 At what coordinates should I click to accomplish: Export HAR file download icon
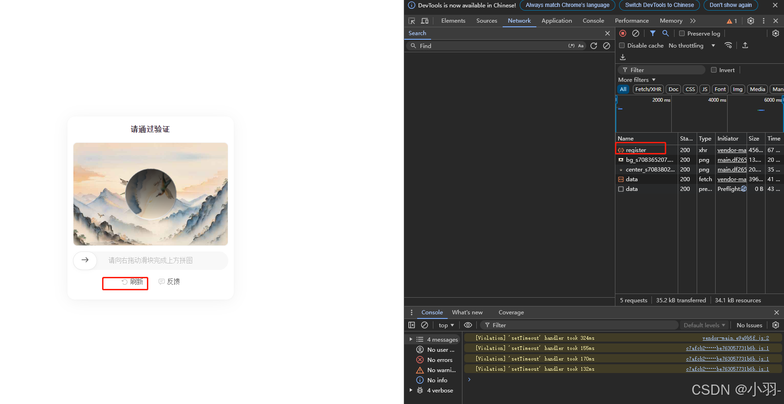coord(623,57)
